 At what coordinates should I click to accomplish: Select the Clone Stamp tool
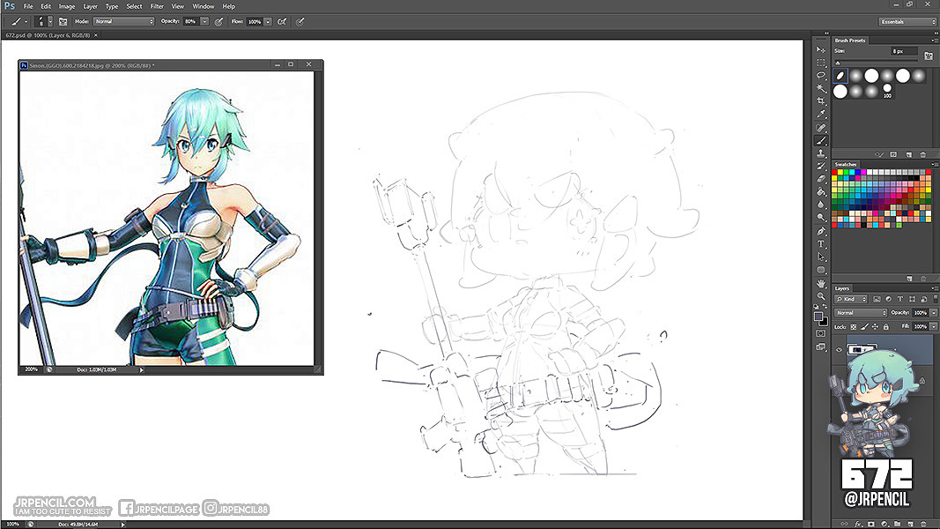click(x=821, y=153)
